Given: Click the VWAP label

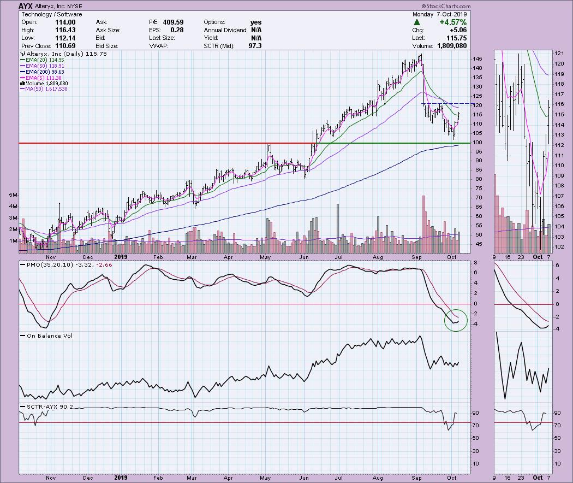Looking at the screenshot, I should click(x=158, y=46).
